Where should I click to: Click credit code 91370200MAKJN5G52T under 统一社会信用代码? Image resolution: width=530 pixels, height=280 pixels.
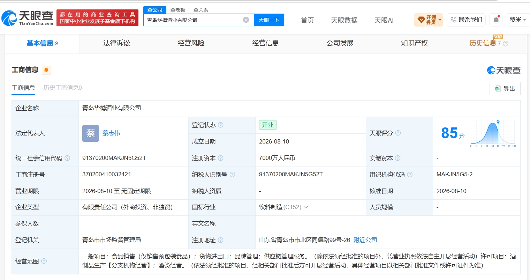(114, 158)
